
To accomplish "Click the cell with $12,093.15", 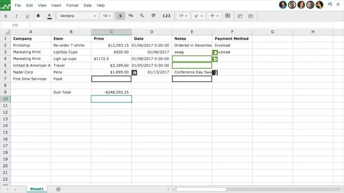I will pyautogui.click(x=111, y=45).
